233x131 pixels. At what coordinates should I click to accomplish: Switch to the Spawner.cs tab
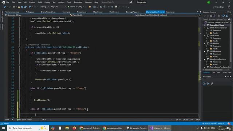170,12
